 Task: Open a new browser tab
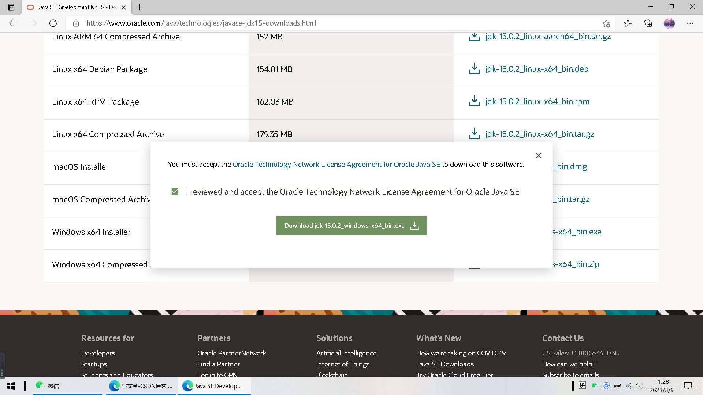(140, 7)
